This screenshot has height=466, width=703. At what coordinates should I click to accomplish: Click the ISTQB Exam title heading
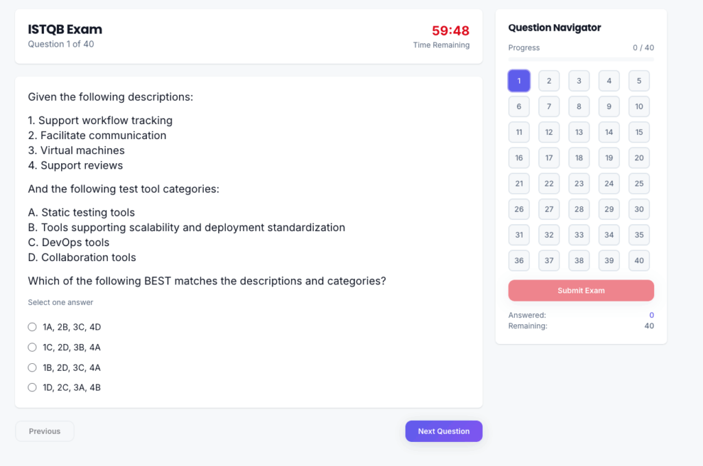coord(65,29)
